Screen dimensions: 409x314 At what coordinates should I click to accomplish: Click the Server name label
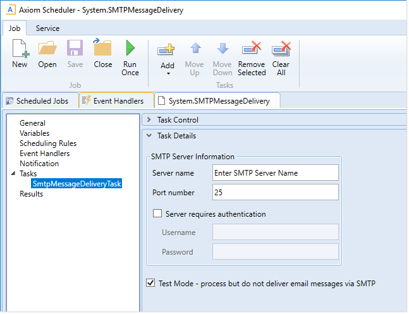point(173,173)
